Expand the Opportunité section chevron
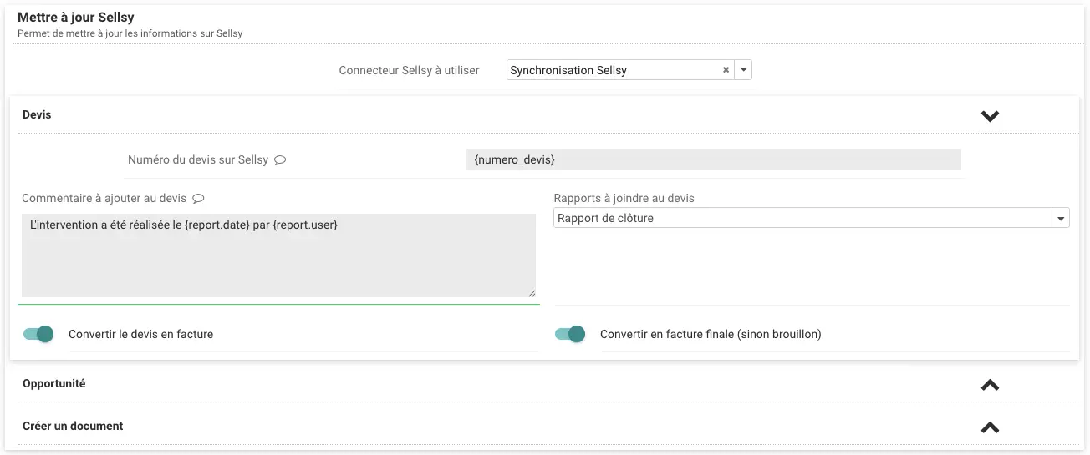The width and height of the screenshot is (1090, 455). pyautogui.click(x=990, y=385)
